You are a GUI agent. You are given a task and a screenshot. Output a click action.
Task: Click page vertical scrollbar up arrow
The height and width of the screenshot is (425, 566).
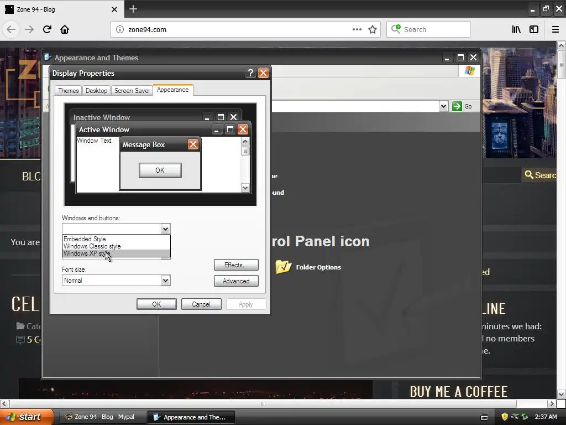[561, 45]
